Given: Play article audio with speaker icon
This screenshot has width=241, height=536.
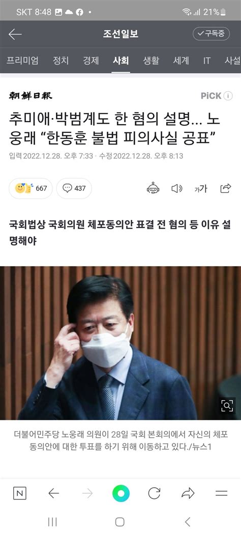Looking at the screenshot, I should click(x=177, y=188).
